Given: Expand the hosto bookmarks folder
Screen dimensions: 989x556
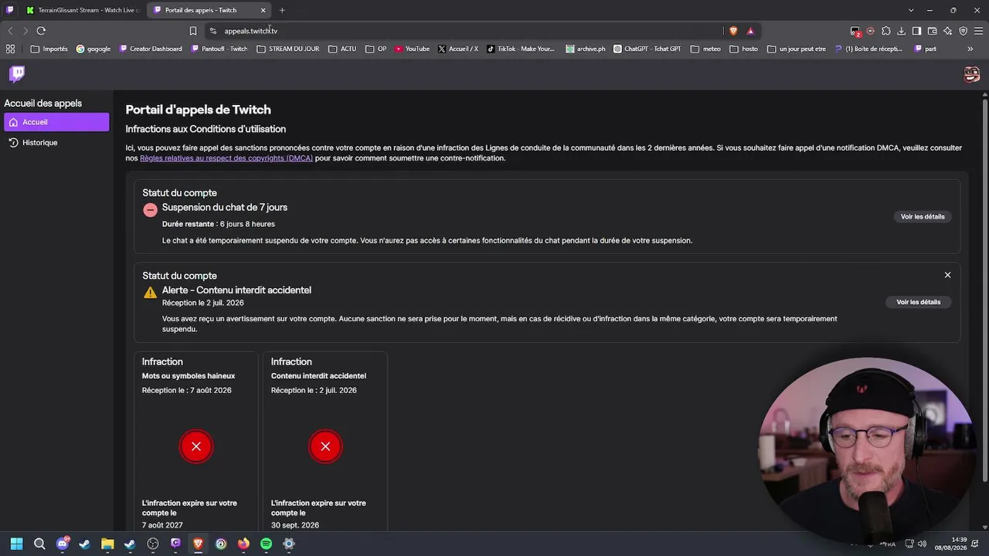Looking at the screenshot, I should (x=744, y=49).
